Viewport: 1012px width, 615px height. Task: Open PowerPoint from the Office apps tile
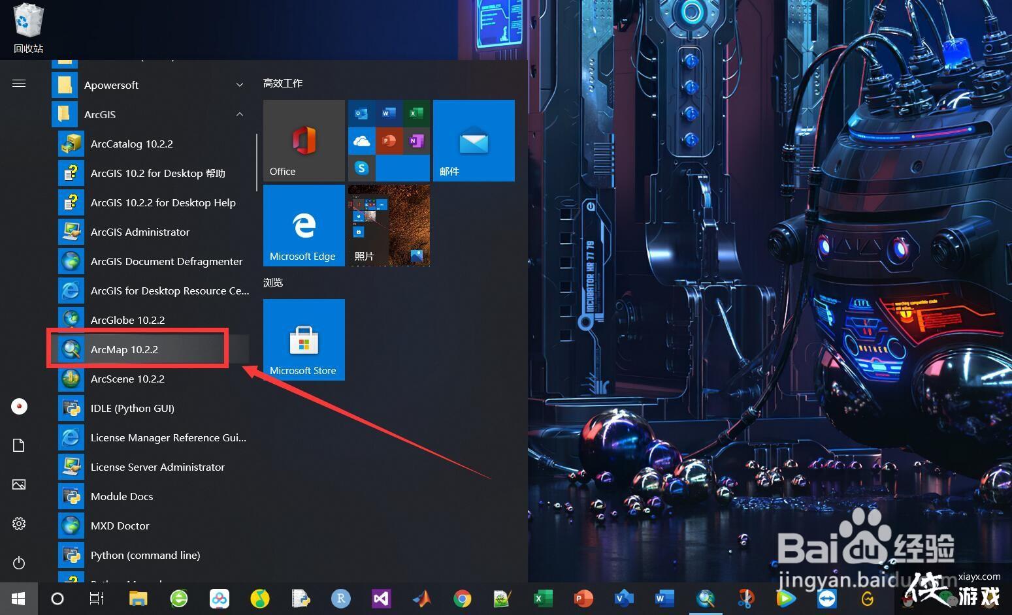coord(389,141)
